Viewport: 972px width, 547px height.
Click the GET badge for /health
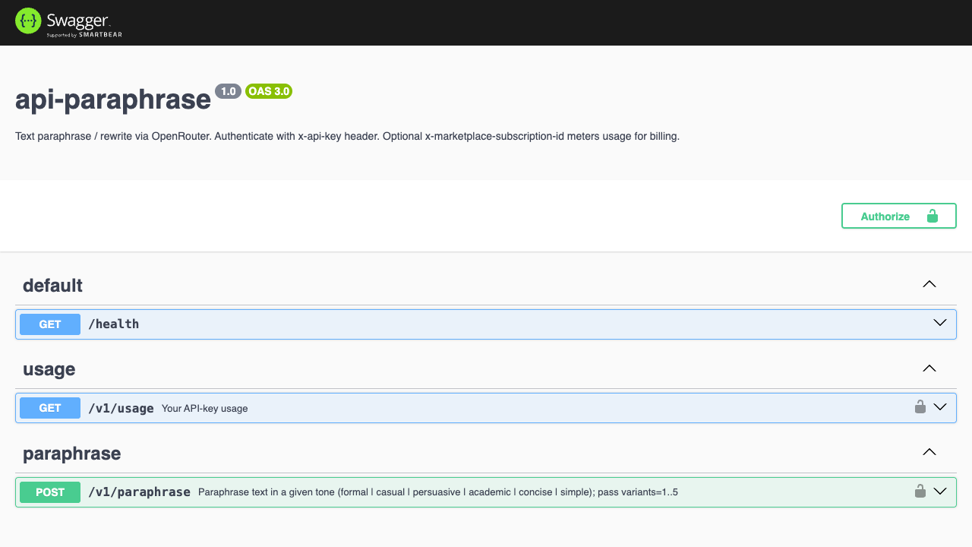tap(50, 324)
